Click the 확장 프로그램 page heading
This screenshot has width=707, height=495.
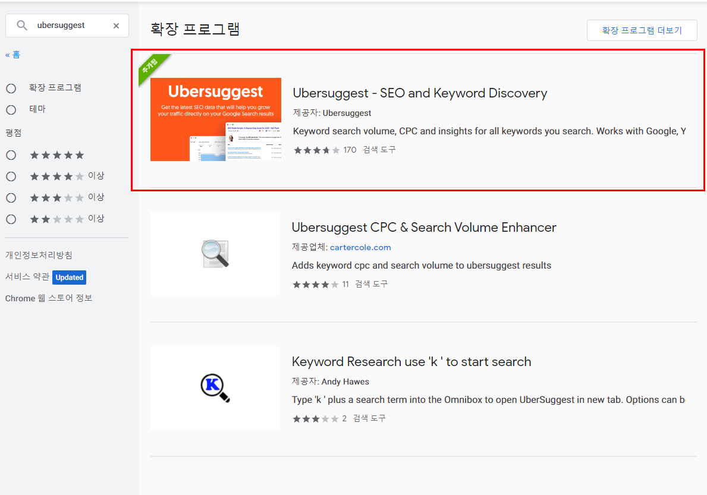pos(195,29)
